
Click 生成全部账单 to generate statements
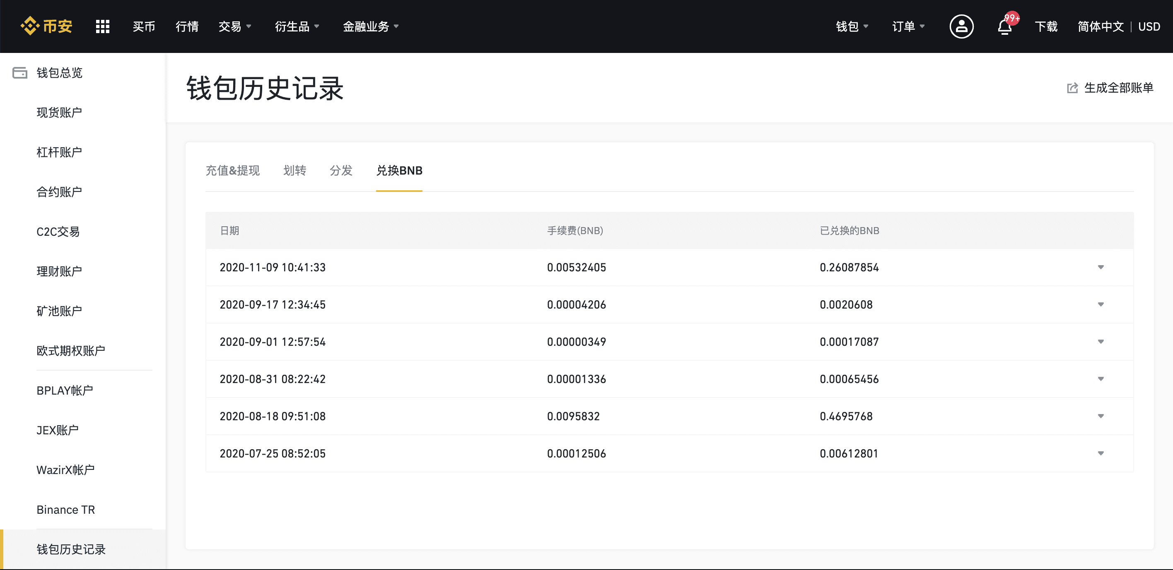point(1118,88)
